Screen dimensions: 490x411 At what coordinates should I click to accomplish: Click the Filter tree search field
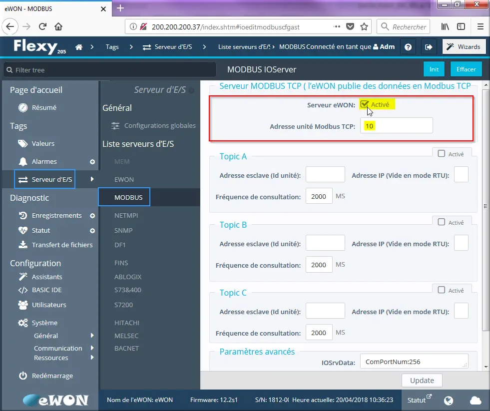click(110, 70)
